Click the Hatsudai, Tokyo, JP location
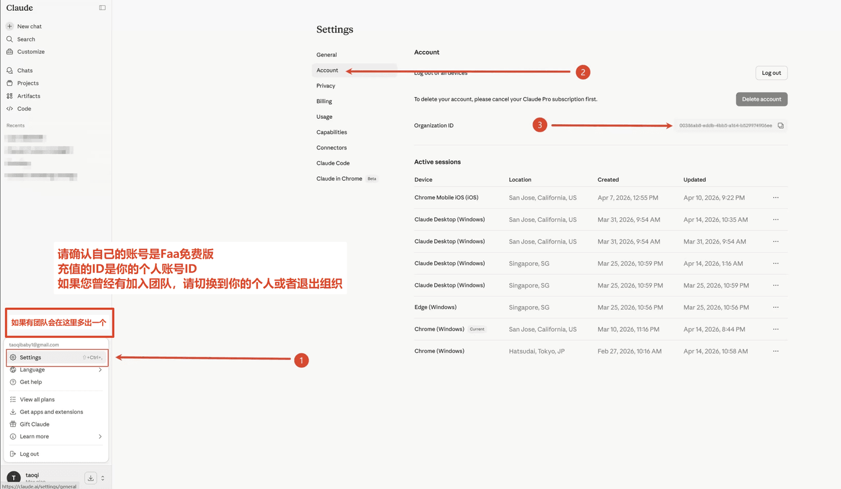The width and height of the screenshot is (841, 489). [537, 351]
